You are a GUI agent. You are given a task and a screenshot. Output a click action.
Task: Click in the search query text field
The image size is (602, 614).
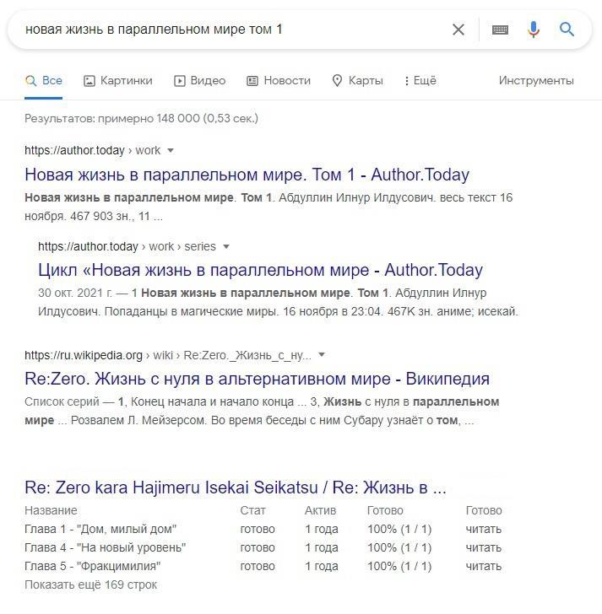228,30
